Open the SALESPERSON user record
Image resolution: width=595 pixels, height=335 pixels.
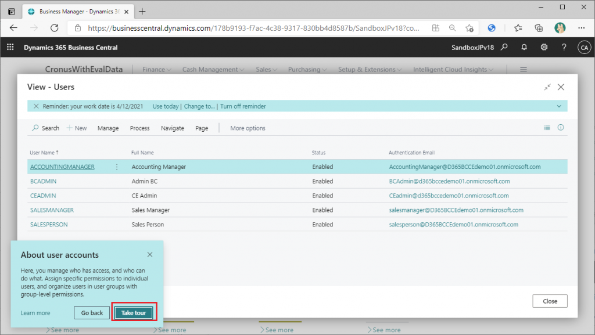coord(49,224)
